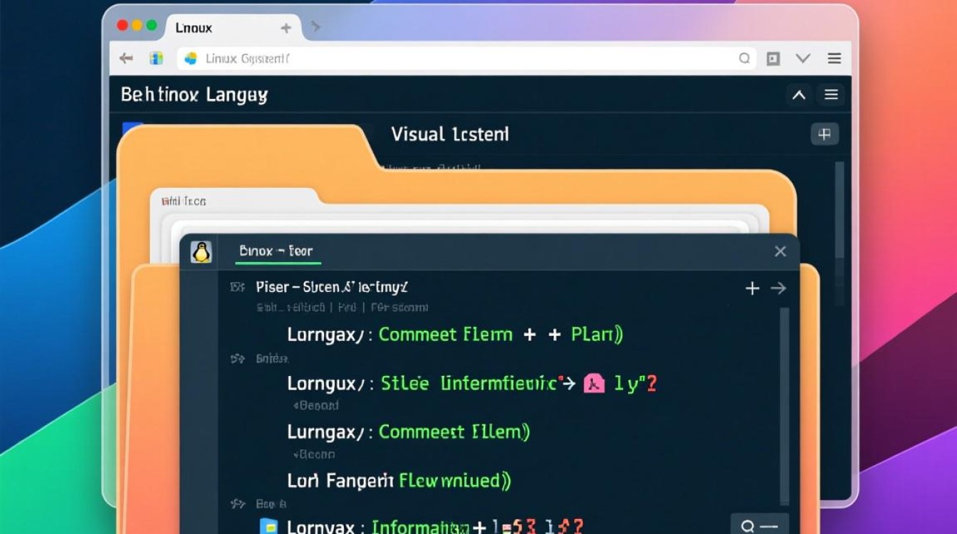Click the search button at terminal bottom right
Image resolution: width=957 pixels, height=534 pixels.
(x=758, y=526)
